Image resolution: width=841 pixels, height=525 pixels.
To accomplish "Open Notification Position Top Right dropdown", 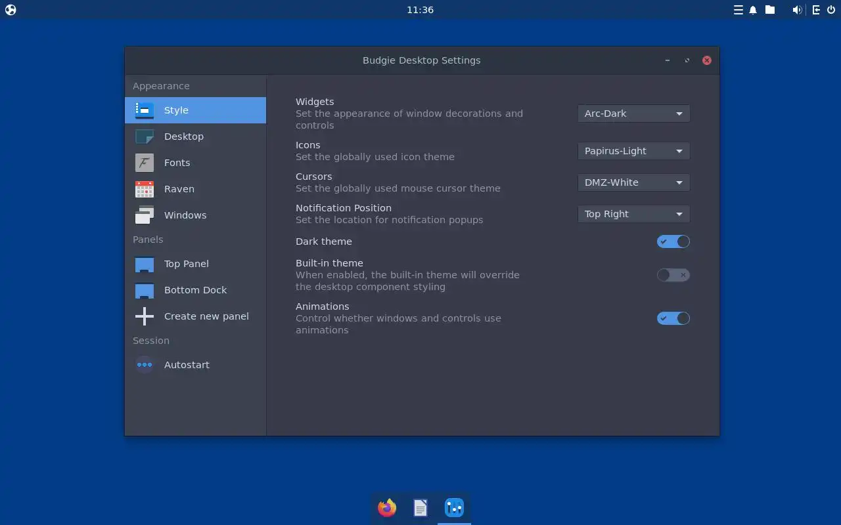I will click(633, 214).
